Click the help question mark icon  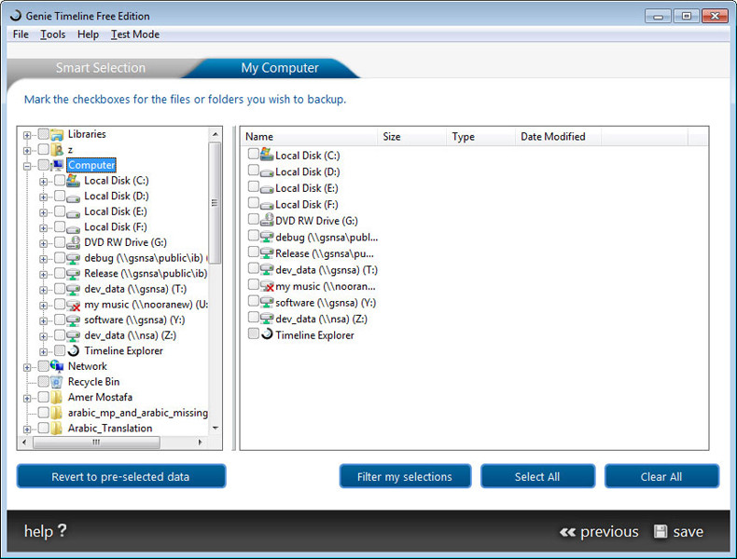(63, 531)
